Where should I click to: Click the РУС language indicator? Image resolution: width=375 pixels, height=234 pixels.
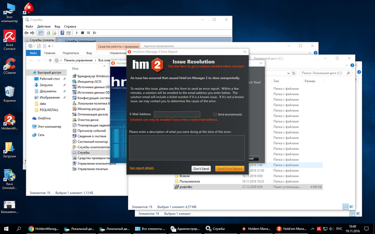(x=339, y=229)
